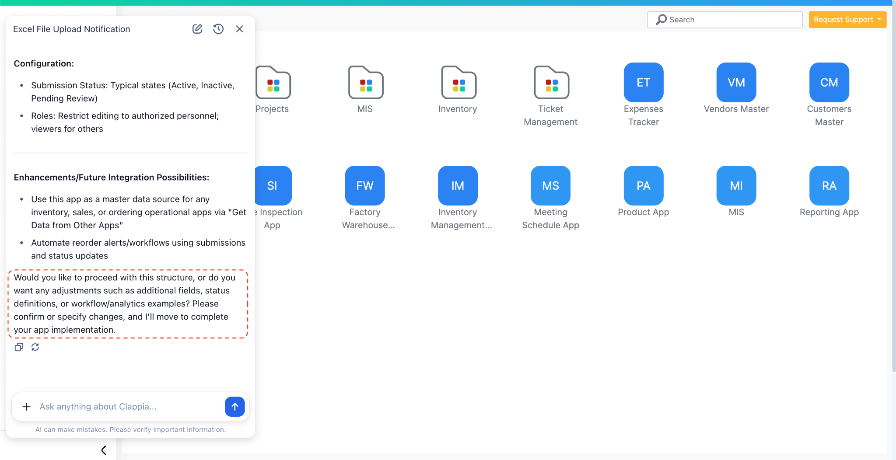Image resolution: width=896 pixels, height=460 pixels.
Task: Open the Product App
Action: click(x=643, y=185)
